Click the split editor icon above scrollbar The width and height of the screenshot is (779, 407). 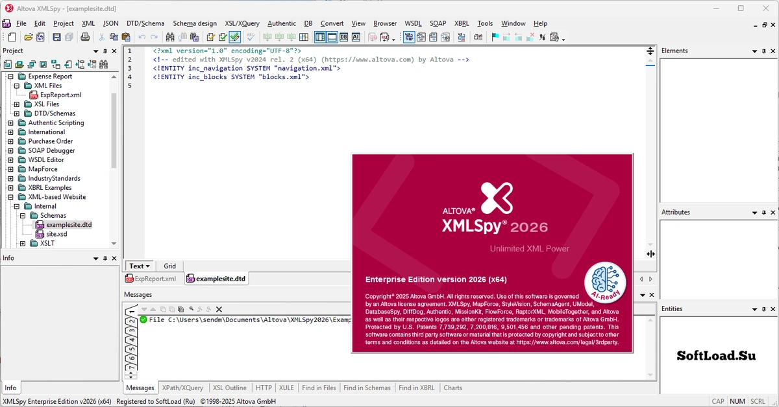pos(650,51)
